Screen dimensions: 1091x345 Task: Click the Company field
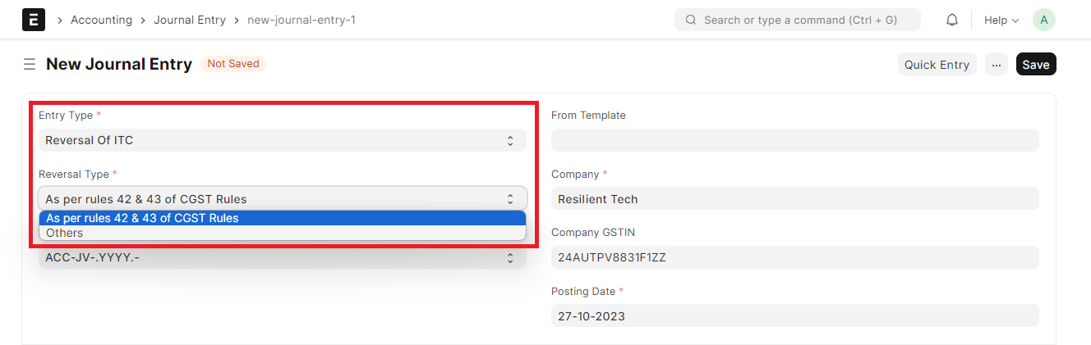pyautogui.click(x=794, y=199)
